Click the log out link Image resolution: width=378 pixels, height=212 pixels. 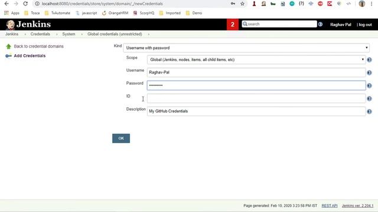tap(365, 25)
